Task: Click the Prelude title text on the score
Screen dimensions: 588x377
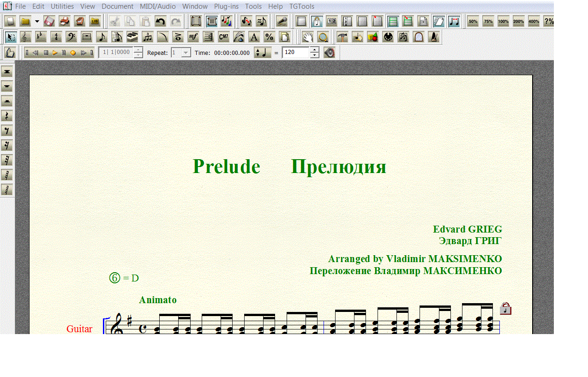Action: (x=226, y=167)
